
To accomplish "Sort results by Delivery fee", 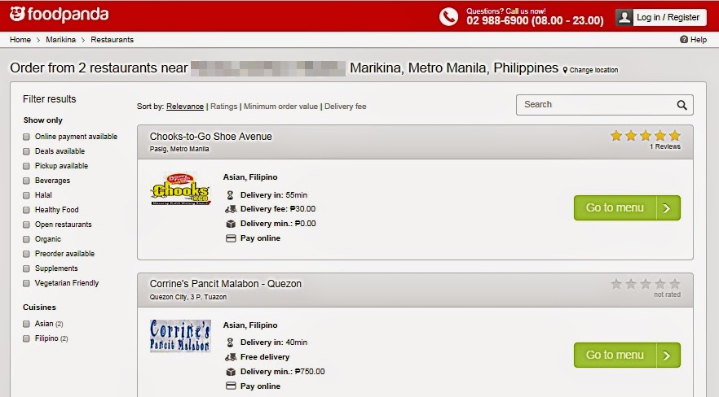I will click(x=346, y=106).
